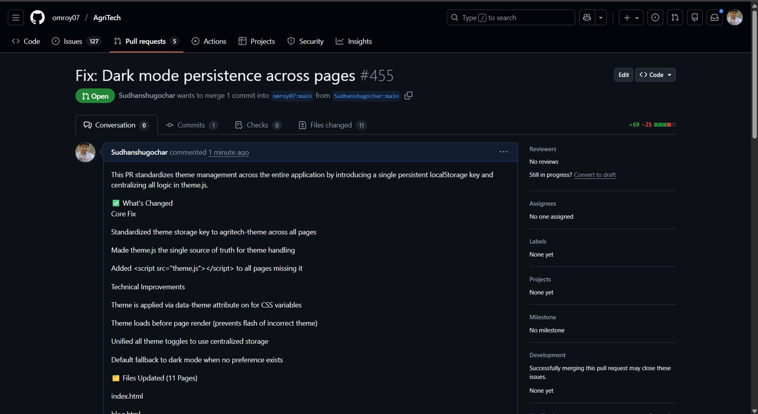Open the AgriTech repository link

(107, 18)
